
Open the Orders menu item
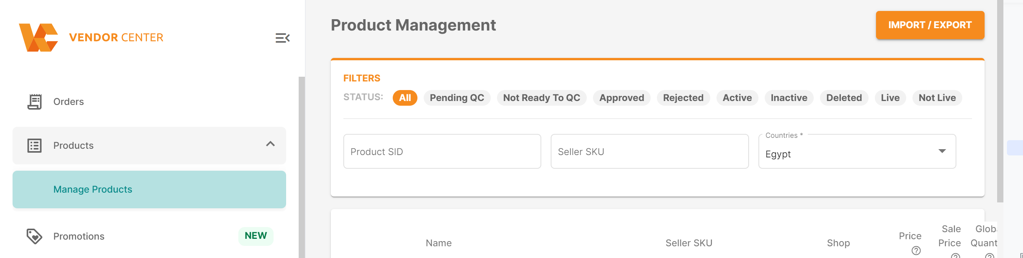tap(68, 102)
